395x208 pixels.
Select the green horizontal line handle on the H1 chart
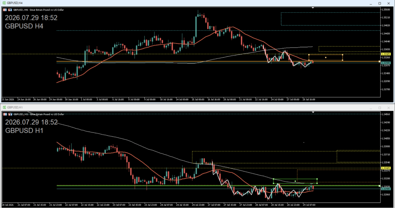(x=380, y=186)
